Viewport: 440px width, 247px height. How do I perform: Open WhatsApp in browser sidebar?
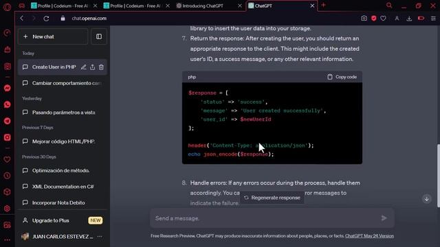pos(8,104)
